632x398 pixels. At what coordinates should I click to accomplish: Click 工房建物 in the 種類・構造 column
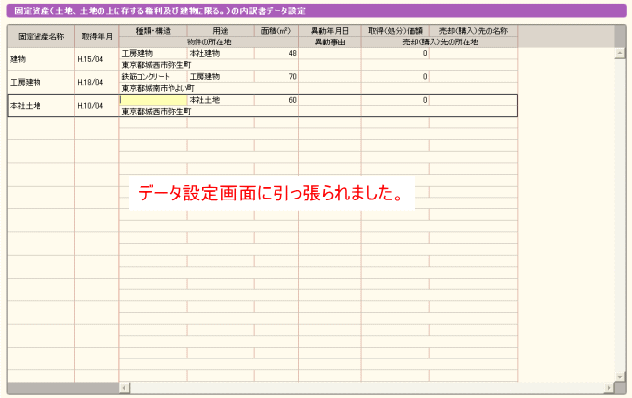point(153,53)
